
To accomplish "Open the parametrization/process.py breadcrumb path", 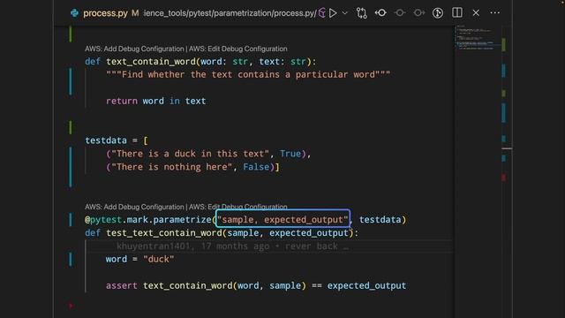I will pyautogui.click(x=230, y=13).
